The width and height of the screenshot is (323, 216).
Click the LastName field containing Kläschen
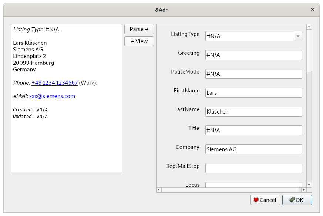pos(253,111)
